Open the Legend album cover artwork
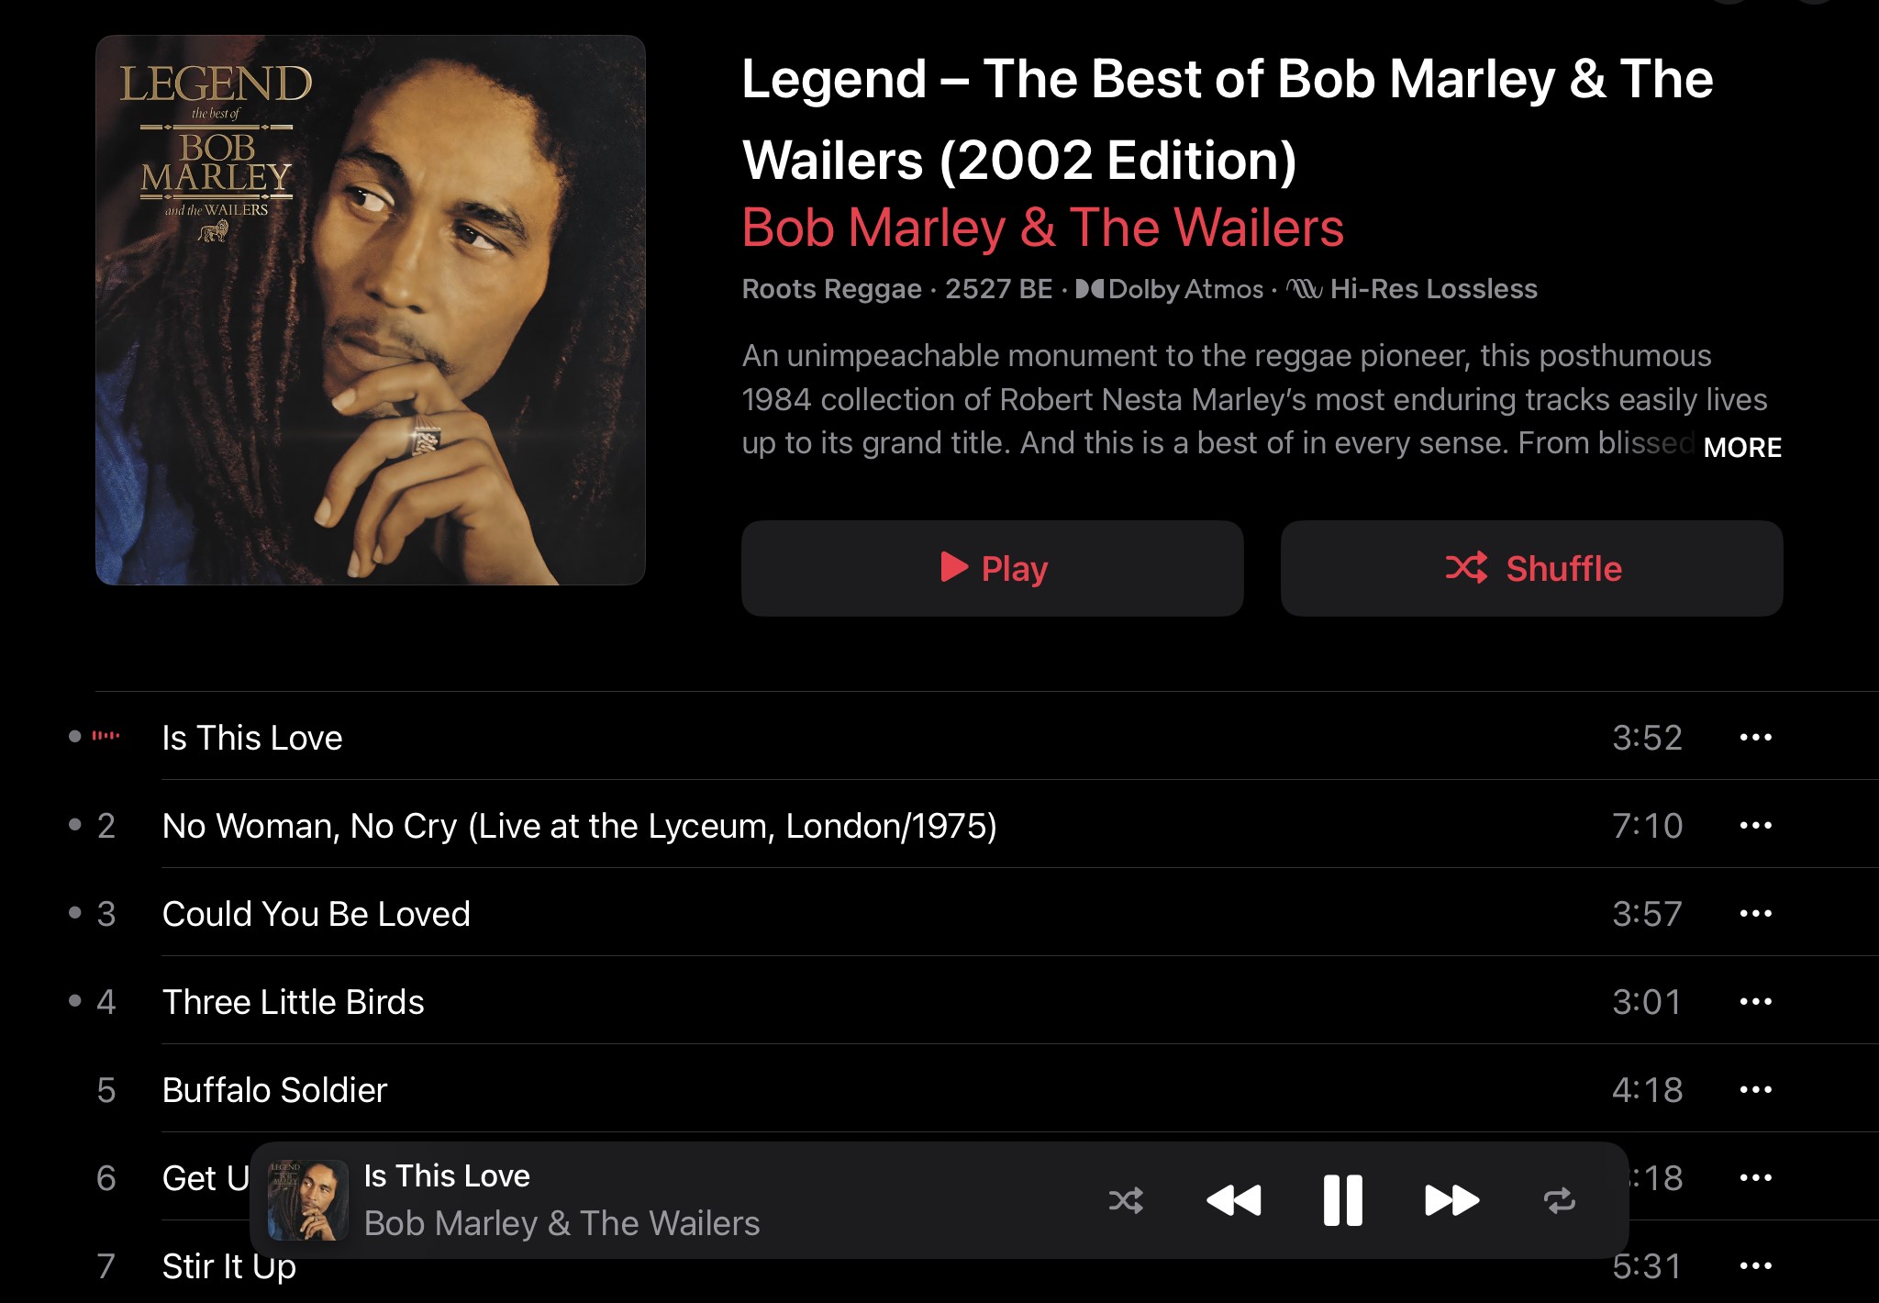Image resolution: width=1879 pixels, height=1303 pixels. point(371,310)
